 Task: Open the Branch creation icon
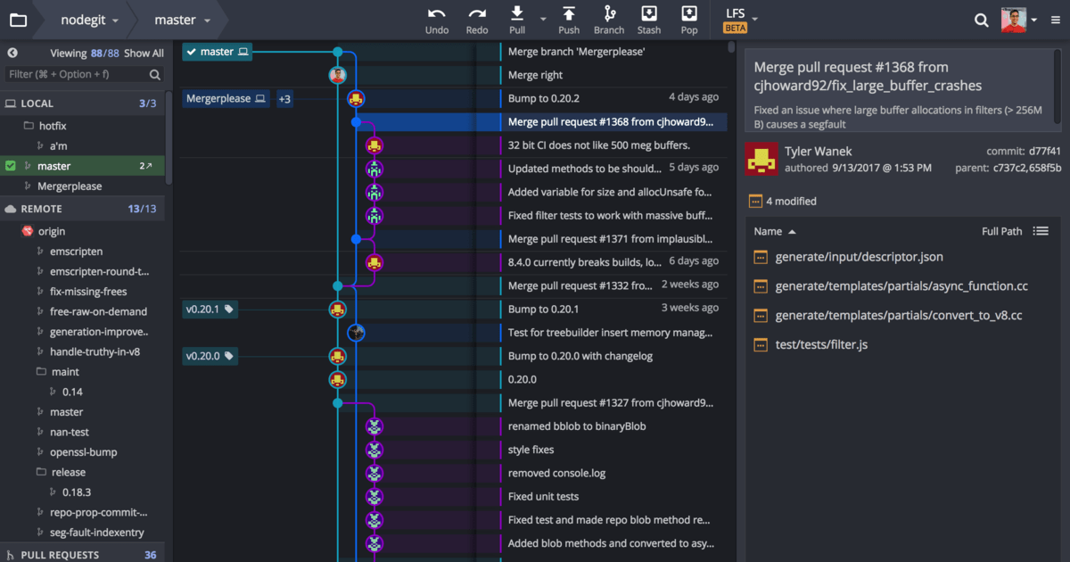click(608, 16)
